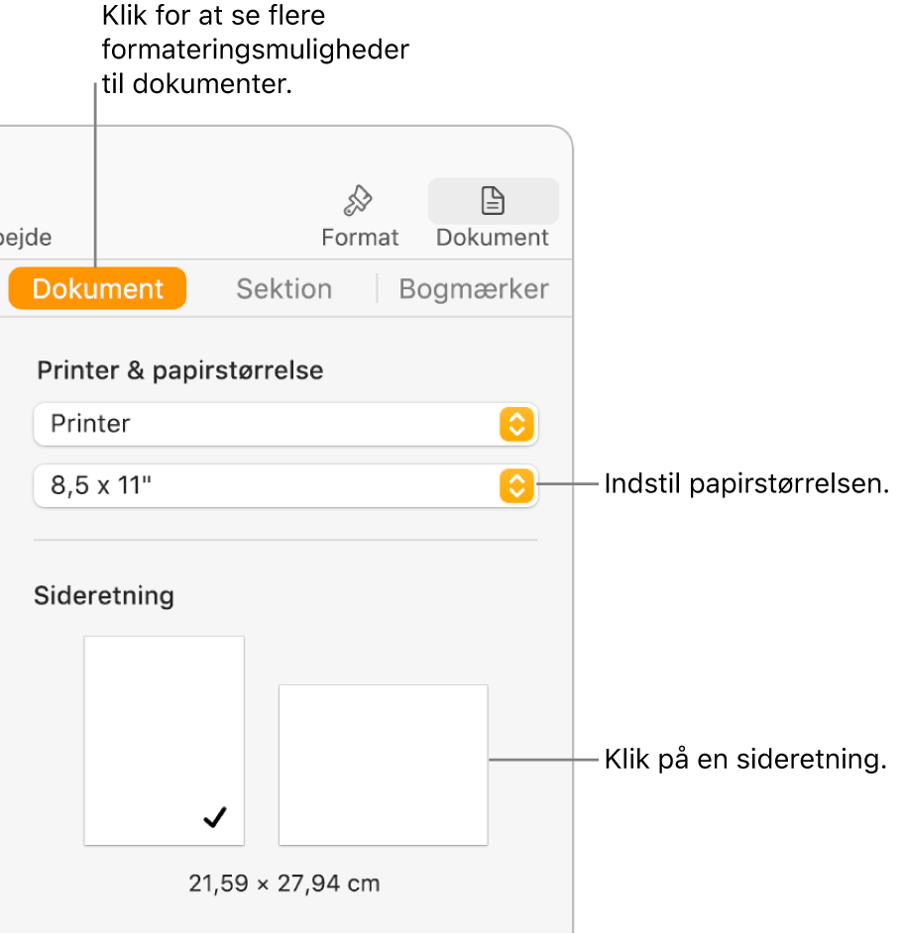Screen dimensions: 905x934
Task: Click the Sideretning heading
Action: [104, 595]
